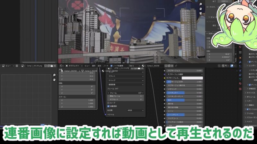Click the フレーム value field showing 147
This screenshot has height=144, width=257.
(x=126, y=92)
